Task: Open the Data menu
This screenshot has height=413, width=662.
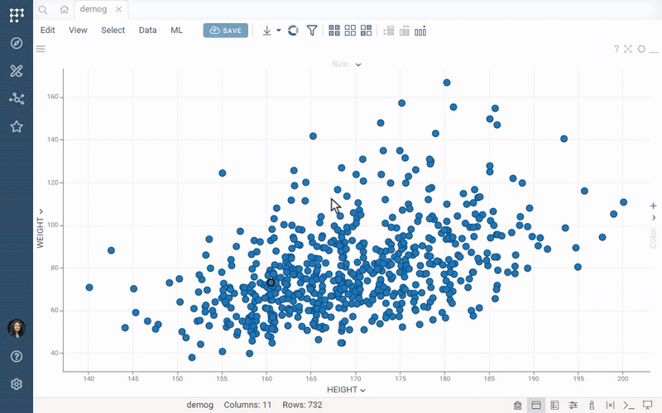Action: coord(148,31)
